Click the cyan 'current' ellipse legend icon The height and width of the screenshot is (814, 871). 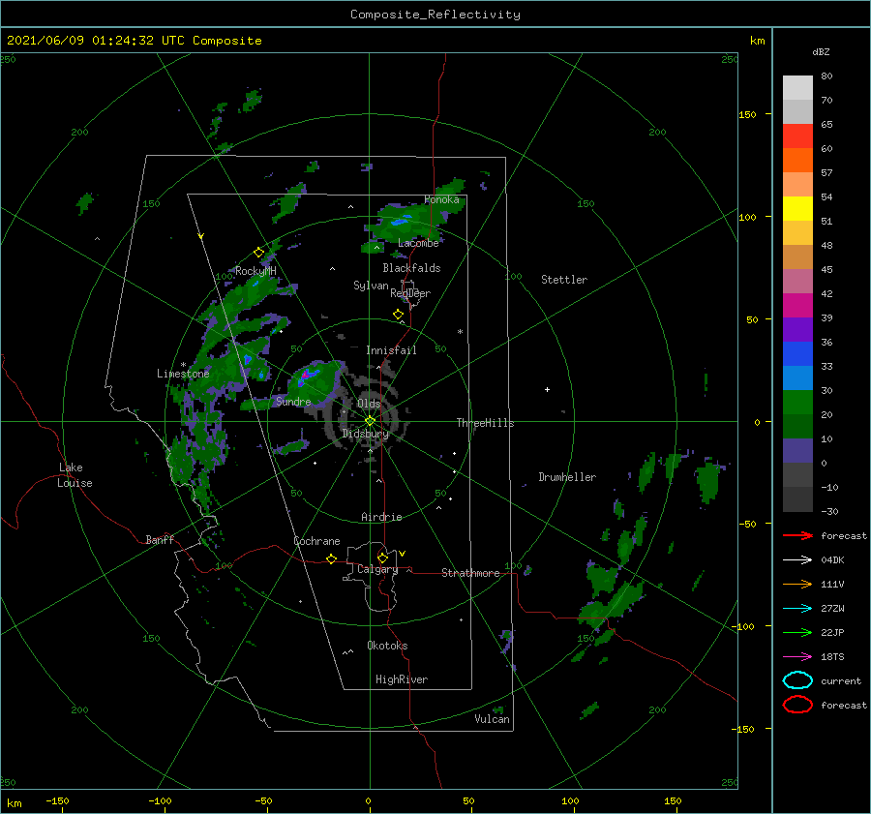tap(797, 680)
